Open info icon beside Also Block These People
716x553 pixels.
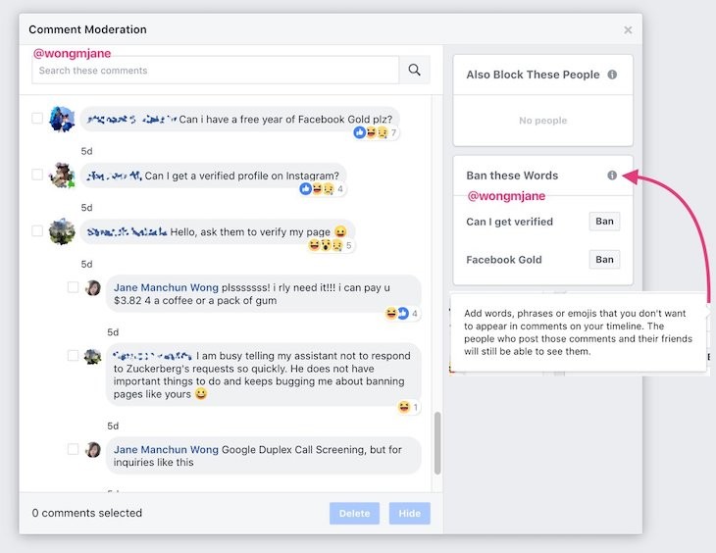(612, 75)
